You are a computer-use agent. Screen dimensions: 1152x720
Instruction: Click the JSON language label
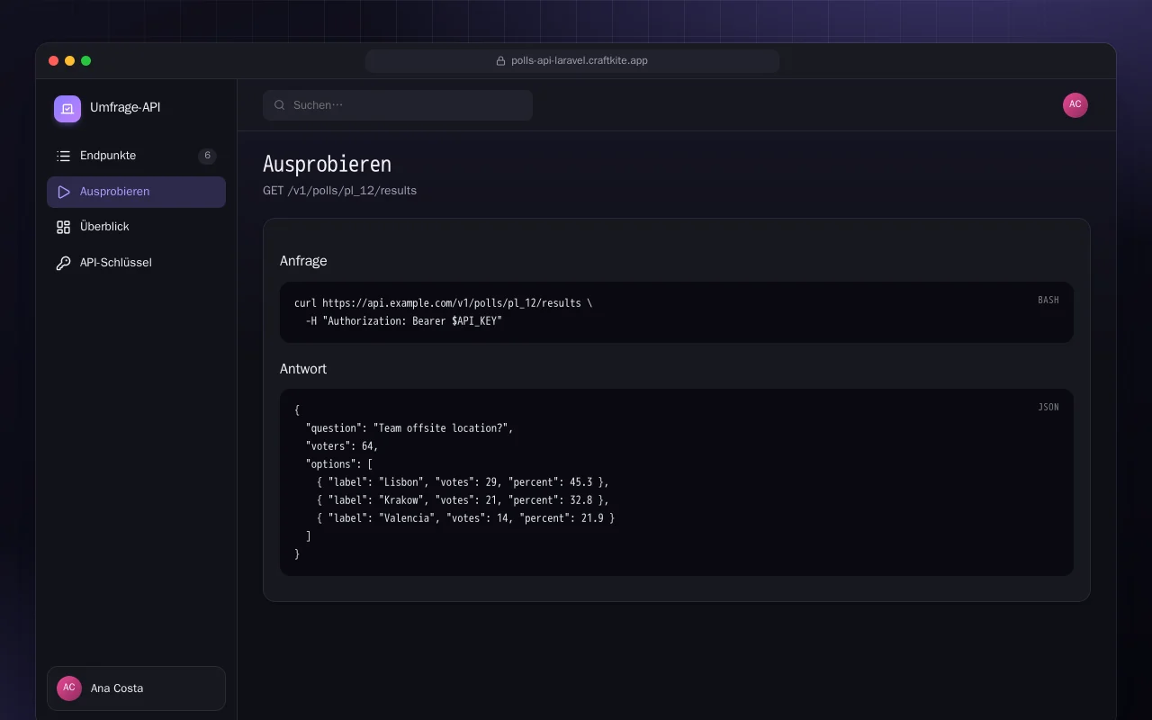pyautogui.click(x=1048, y=408)
